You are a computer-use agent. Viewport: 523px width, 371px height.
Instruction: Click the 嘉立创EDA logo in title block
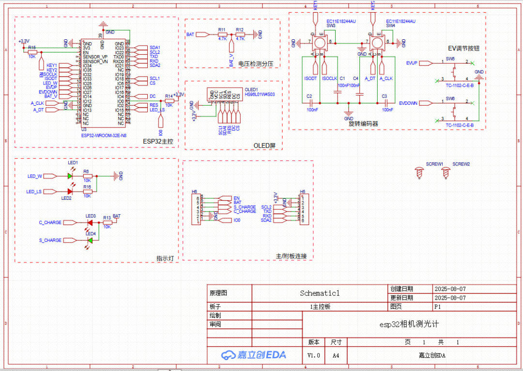(x=254, y=355)
